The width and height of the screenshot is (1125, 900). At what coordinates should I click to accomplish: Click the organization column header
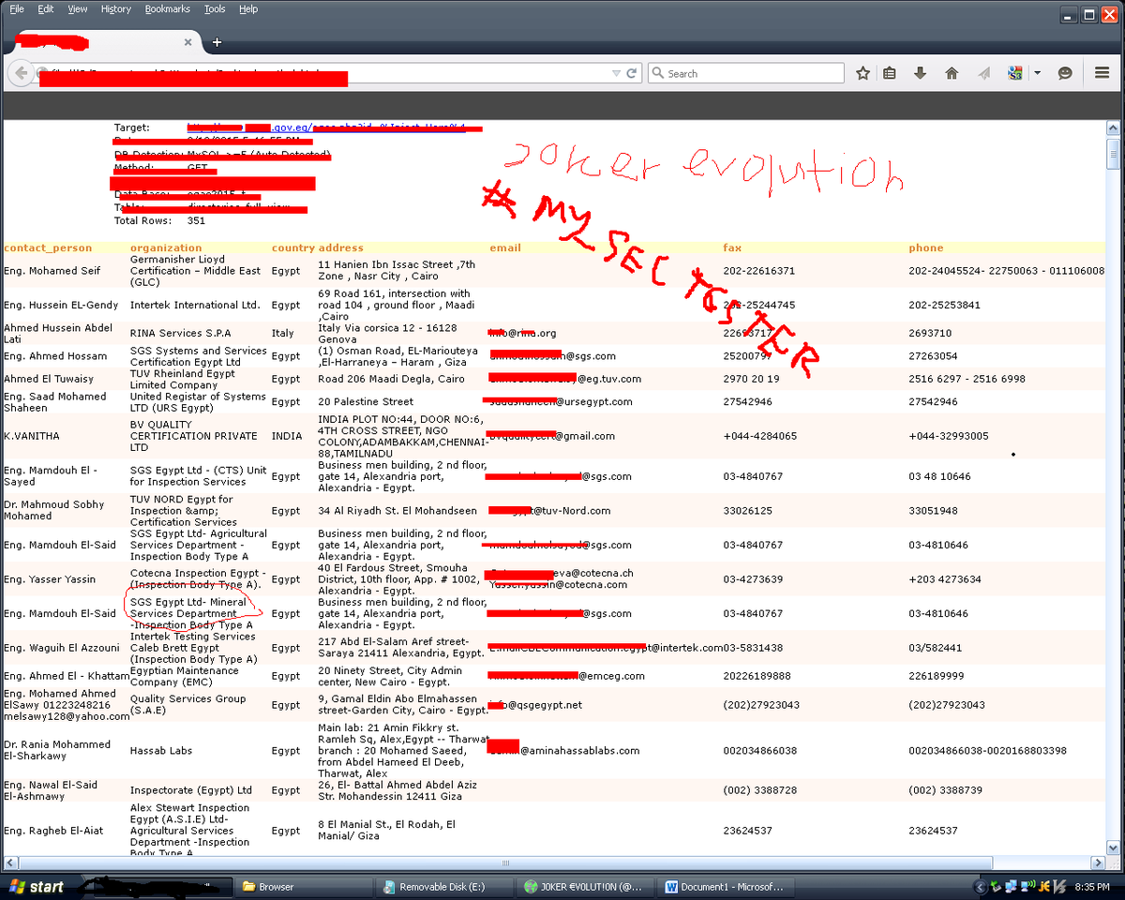(x=166, y=247)
